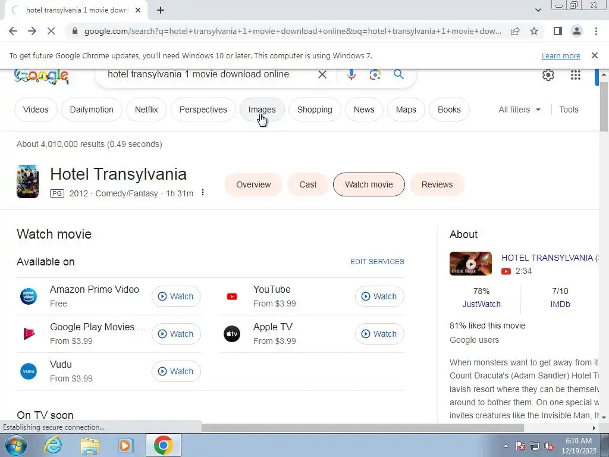Click Watch button for Google Play Movies

point(176,334)
